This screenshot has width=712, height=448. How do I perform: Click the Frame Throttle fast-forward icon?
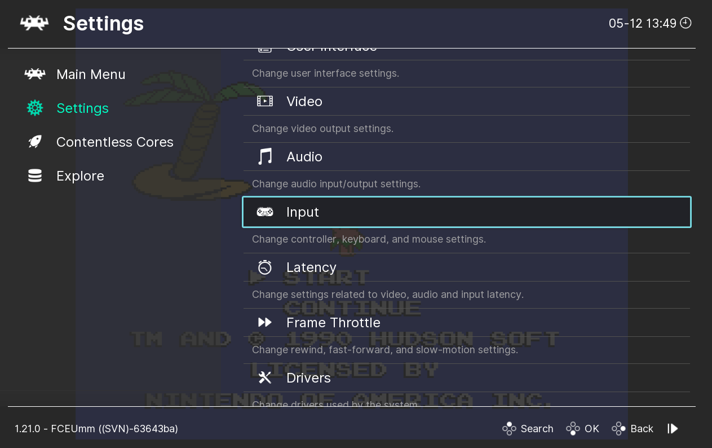pyautogui.click(x=264, y=322)
